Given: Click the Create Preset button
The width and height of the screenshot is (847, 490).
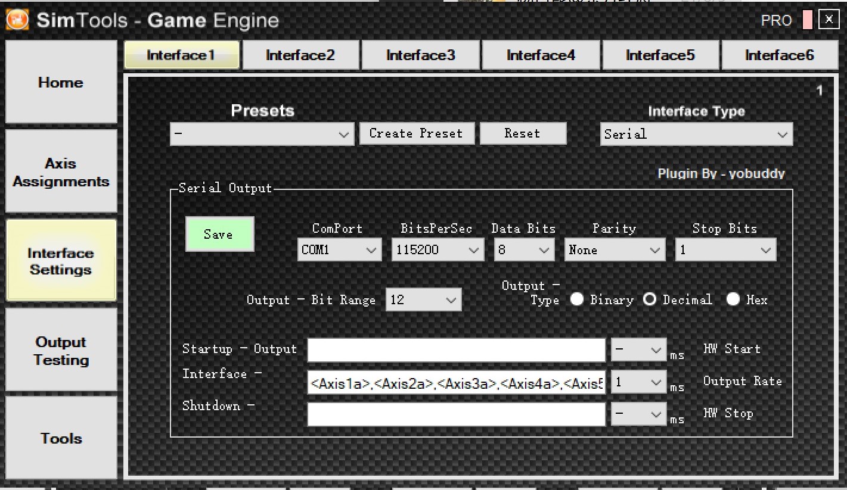Looking at the screenshot, I should coord(416,133).
